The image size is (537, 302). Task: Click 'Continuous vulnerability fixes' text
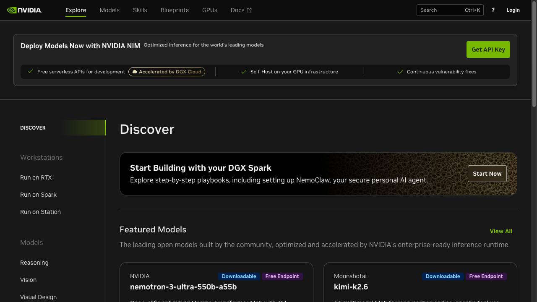[441, 72]
